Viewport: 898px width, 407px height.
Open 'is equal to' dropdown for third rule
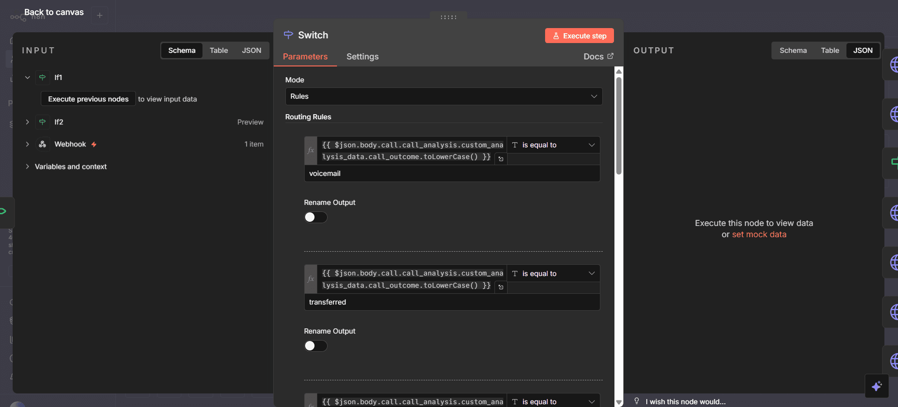coord(553,401)
